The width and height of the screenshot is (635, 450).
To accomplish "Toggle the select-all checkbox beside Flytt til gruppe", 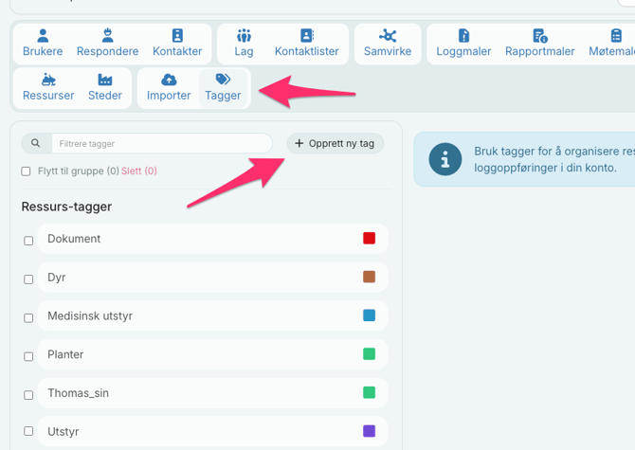I will (x=27, y=171).
